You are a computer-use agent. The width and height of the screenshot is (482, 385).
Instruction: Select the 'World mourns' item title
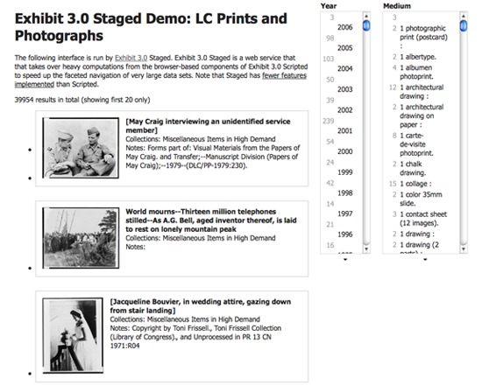point(211,220)
